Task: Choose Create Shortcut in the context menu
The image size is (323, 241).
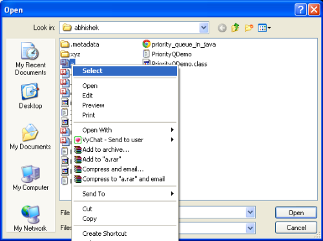Action: (125, 233)
